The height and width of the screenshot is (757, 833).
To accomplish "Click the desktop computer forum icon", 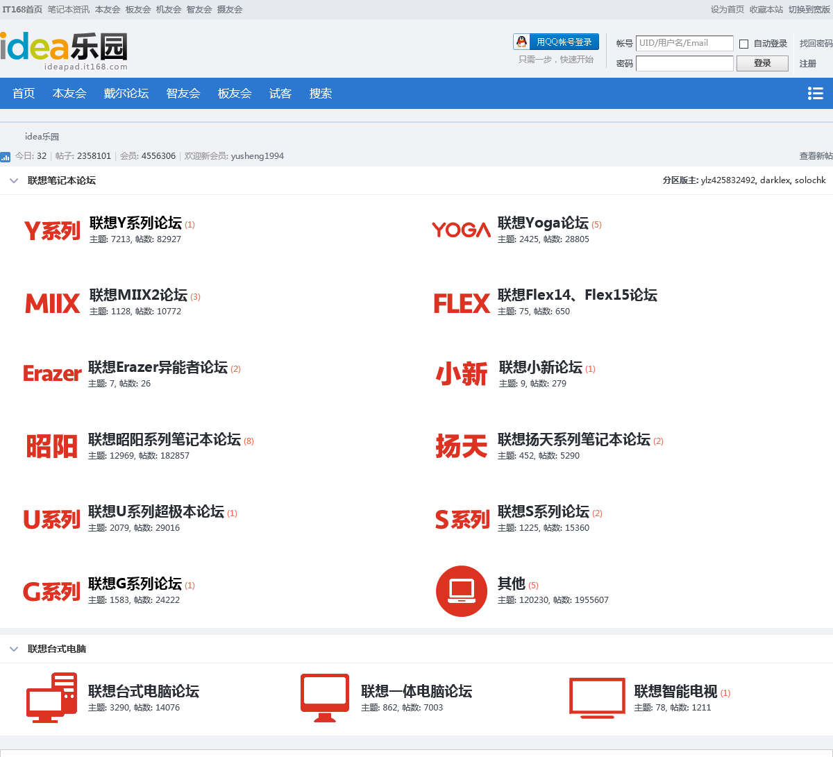I will tap(51, 697).
